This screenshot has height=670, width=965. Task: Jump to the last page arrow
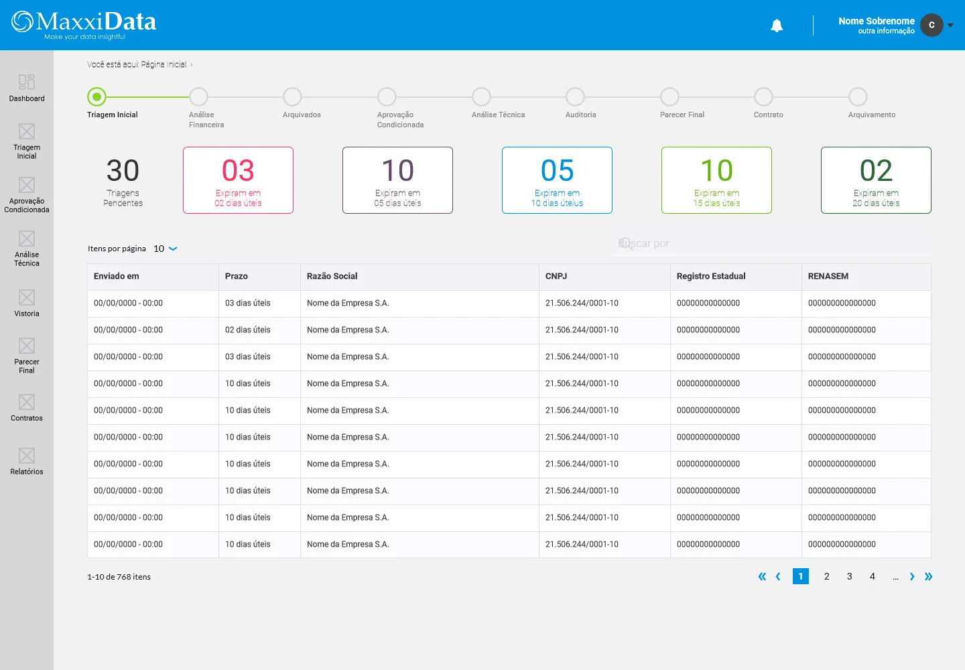(928, 576)
